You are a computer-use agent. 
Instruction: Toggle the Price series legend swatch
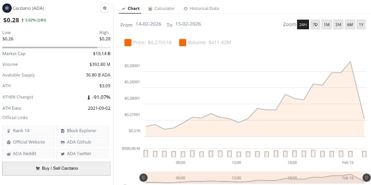coord(128,43)
